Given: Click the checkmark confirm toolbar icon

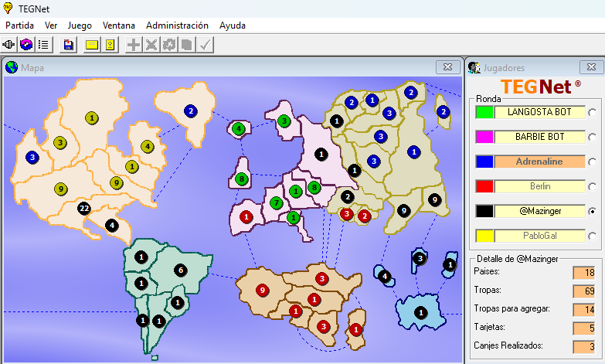Looking at the screenshot, I should pyautogui.click(x=205, y=44).
